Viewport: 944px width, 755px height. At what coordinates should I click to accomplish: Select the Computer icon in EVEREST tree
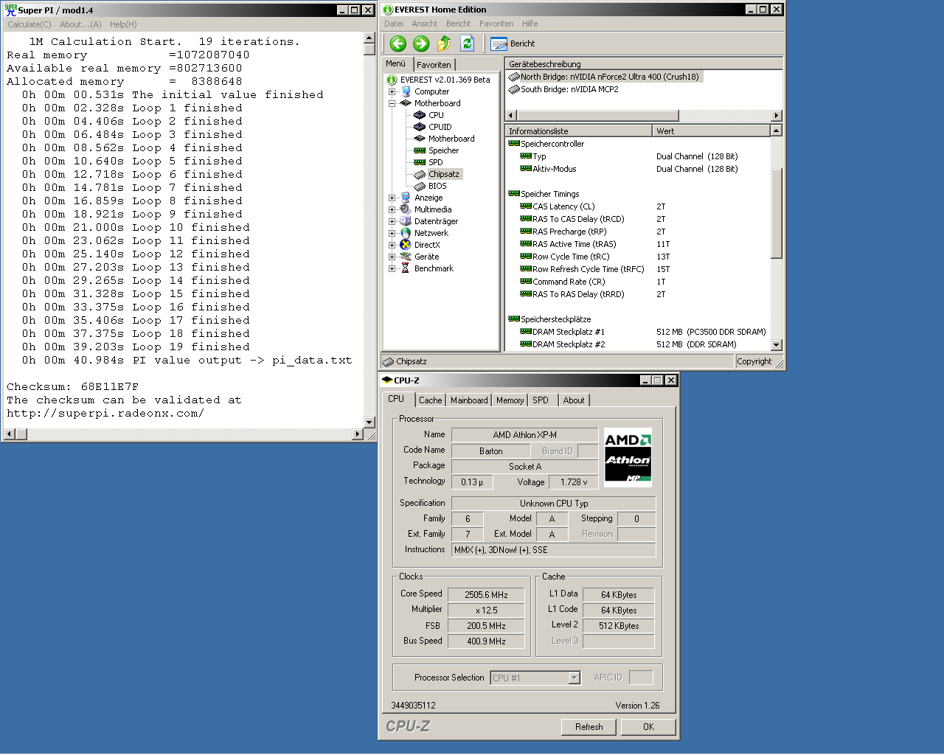coord(406,91)
